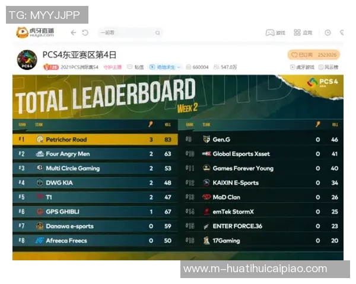Image resolution: width=356 pixels, height=284 pixels.
Task: Focus the search box in the header
Action: (x=130, y=33)
